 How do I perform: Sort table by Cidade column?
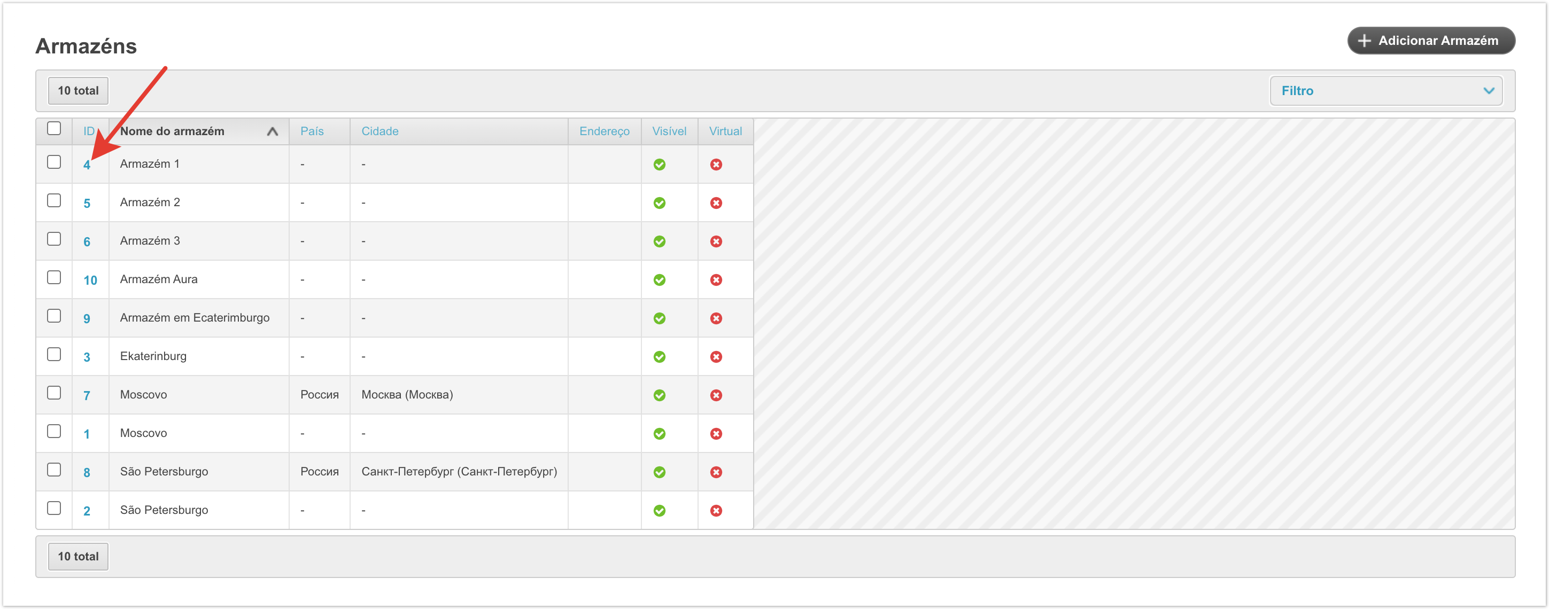379,131
